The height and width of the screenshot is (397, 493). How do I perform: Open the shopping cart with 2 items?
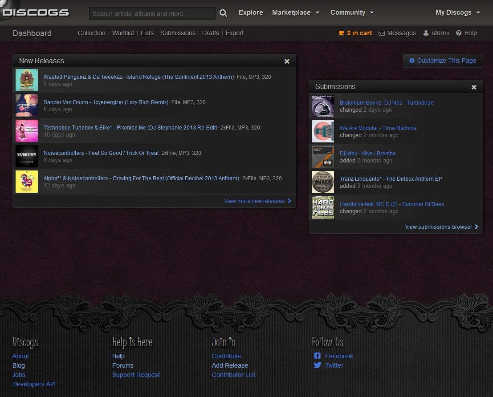[355, 33]
